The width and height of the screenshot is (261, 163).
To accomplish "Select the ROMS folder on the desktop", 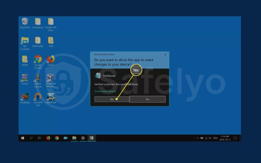I will pyautogui.click(x=25, y=61).
